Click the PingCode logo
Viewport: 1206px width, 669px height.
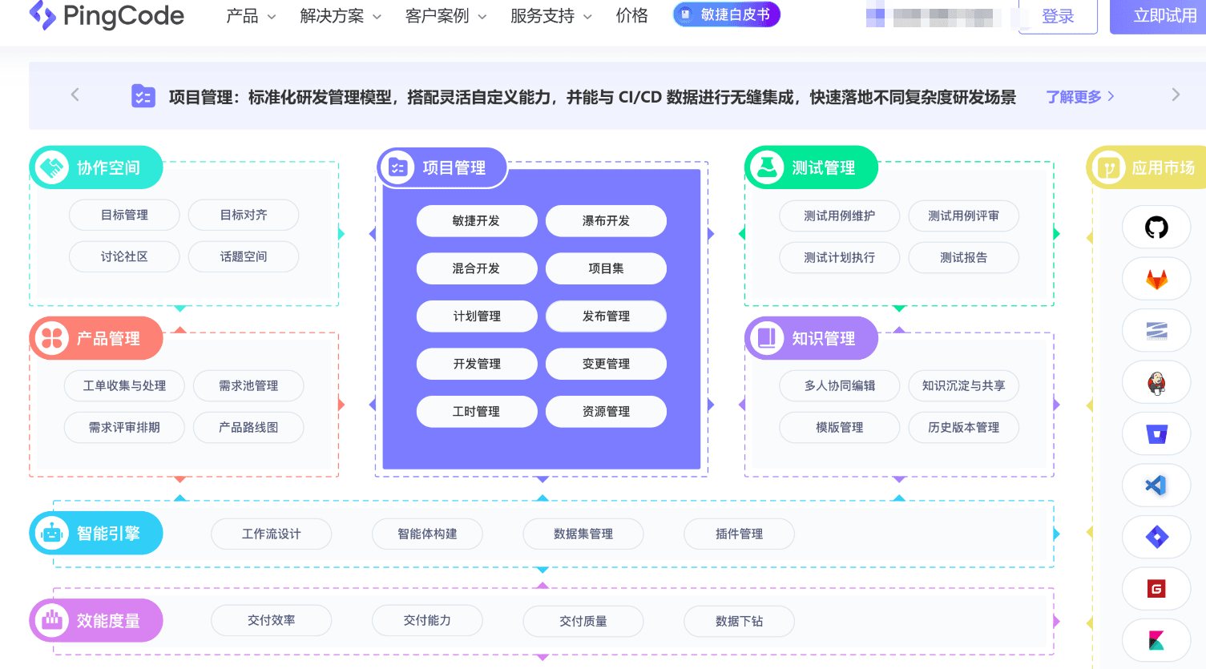(106, 15)
